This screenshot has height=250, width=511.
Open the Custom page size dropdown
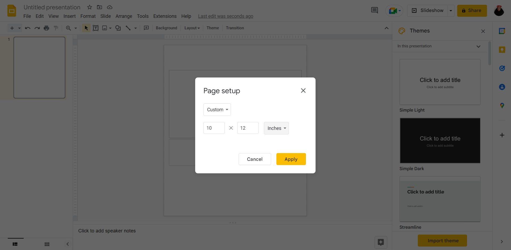(217, 109)
